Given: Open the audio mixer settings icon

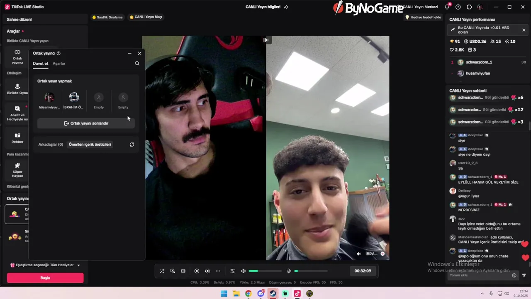Looking at the screenshot, I should tap(232, 271).
